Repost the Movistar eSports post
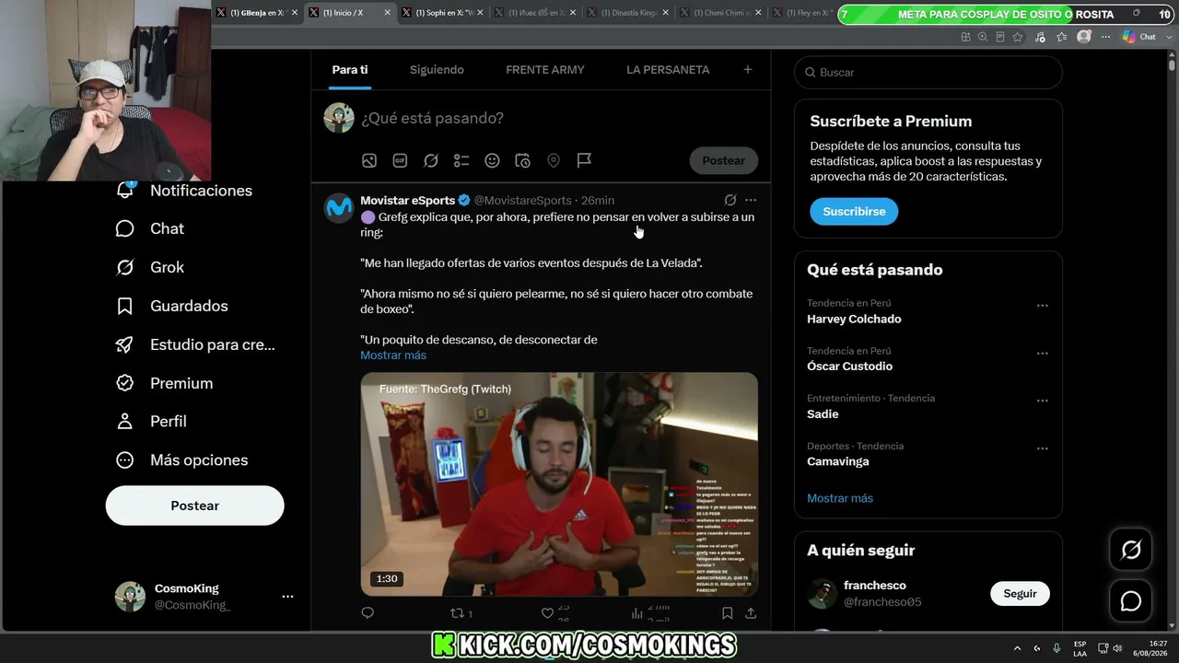Image resolution: width=1179 pixels, height=663 pixels. pyautogui.click(x=461, y=613)
